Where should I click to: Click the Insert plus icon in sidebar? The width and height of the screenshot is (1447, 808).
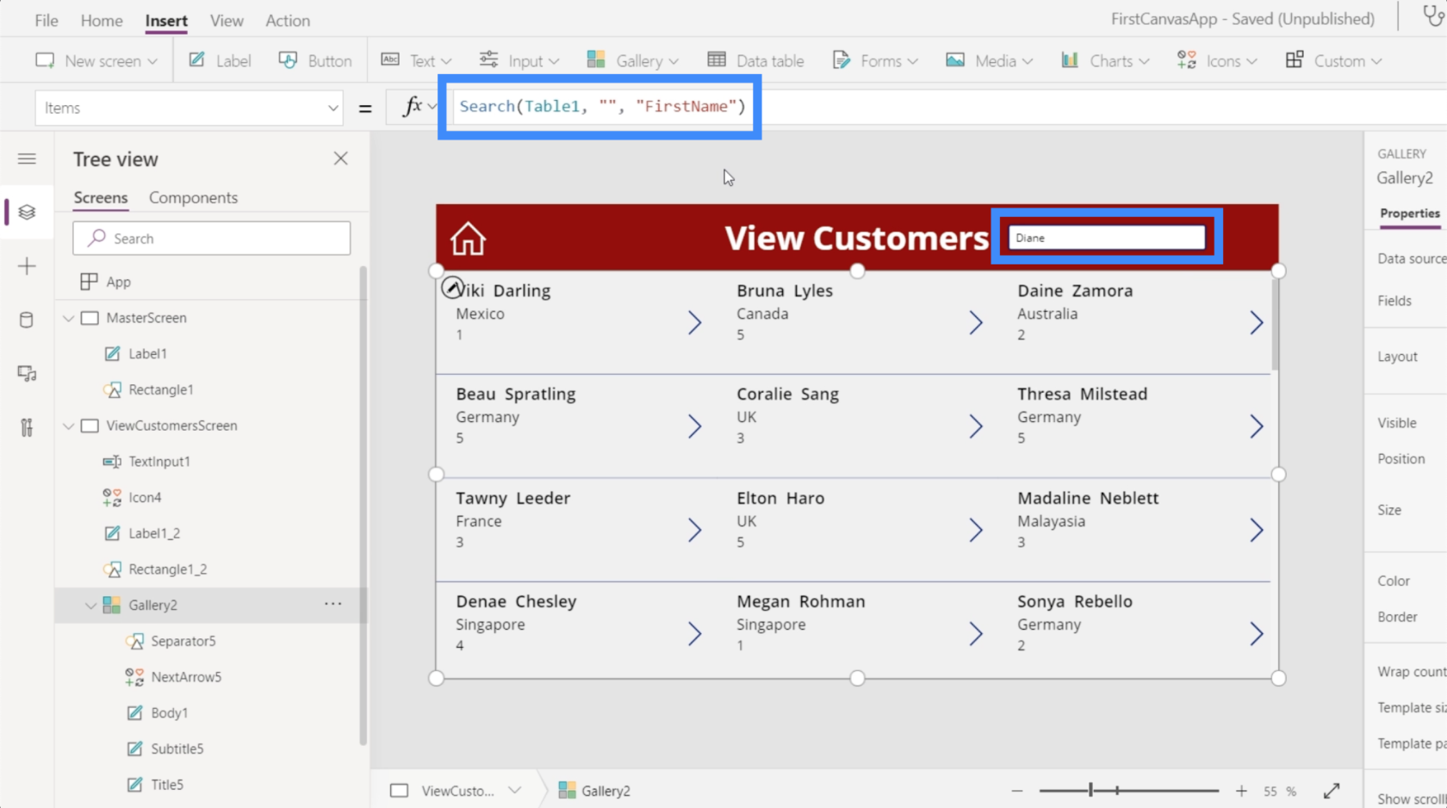click(x=27, y=266)
